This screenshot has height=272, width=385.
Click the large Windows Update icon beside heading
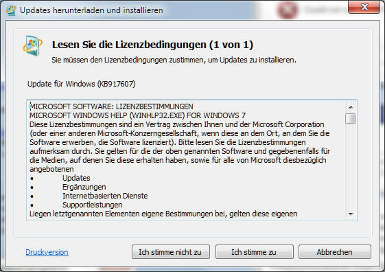pos(32,46)
